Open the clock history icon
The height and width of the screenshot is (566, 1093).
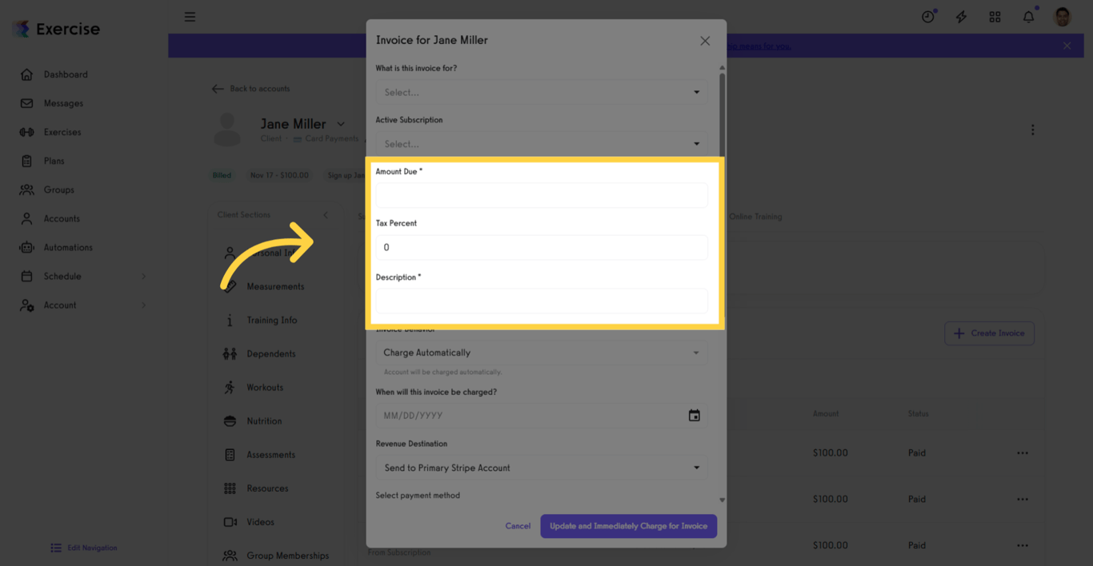927,16
